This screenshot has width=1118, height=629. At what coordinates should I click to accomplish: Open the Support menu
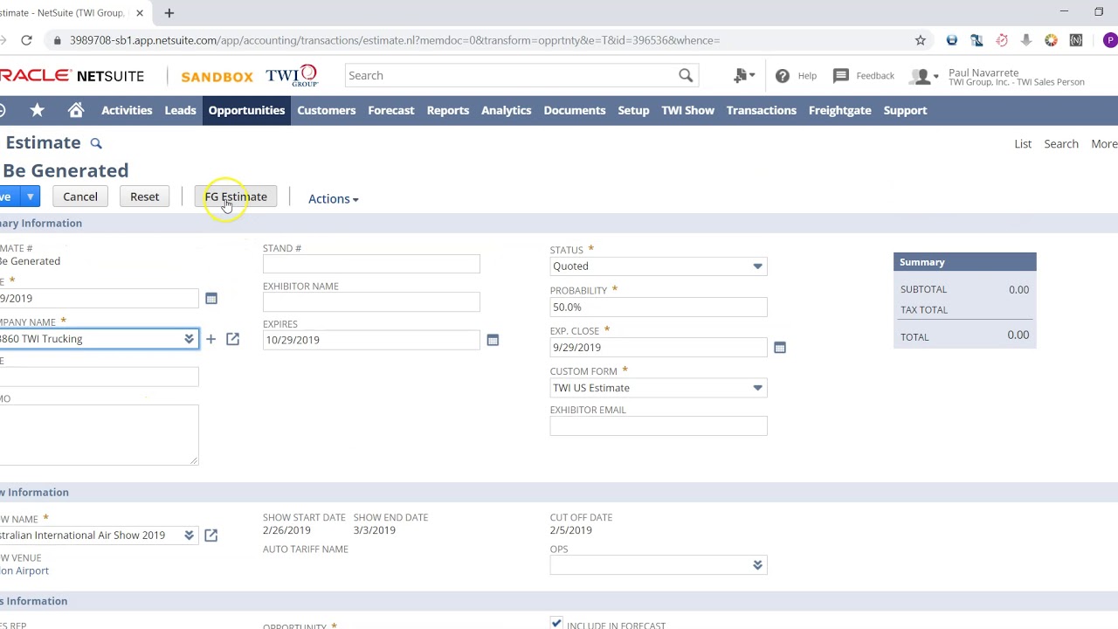(x=905, y=110)
